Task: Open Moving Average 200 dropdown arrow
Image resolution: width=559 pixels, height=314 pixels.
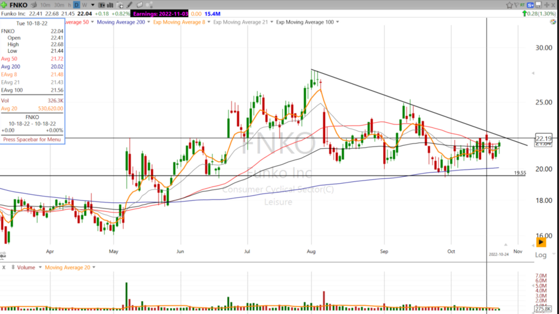Action: pyautogui.click(x=148, y=22)
